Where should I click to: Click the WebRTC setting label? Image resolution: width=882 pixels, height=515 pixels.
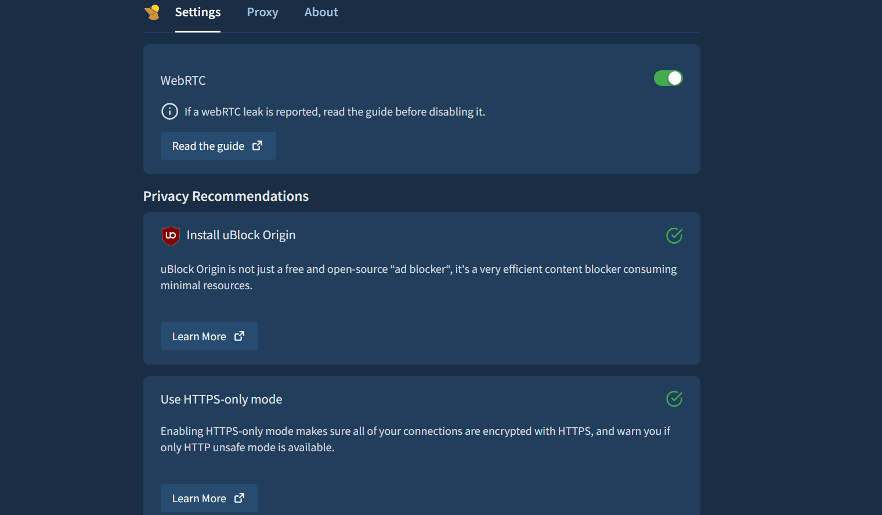pos(183,81)
